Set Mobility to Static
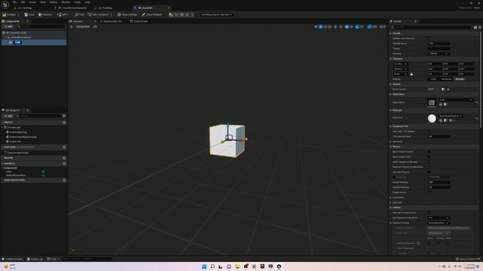 (433, 79)
